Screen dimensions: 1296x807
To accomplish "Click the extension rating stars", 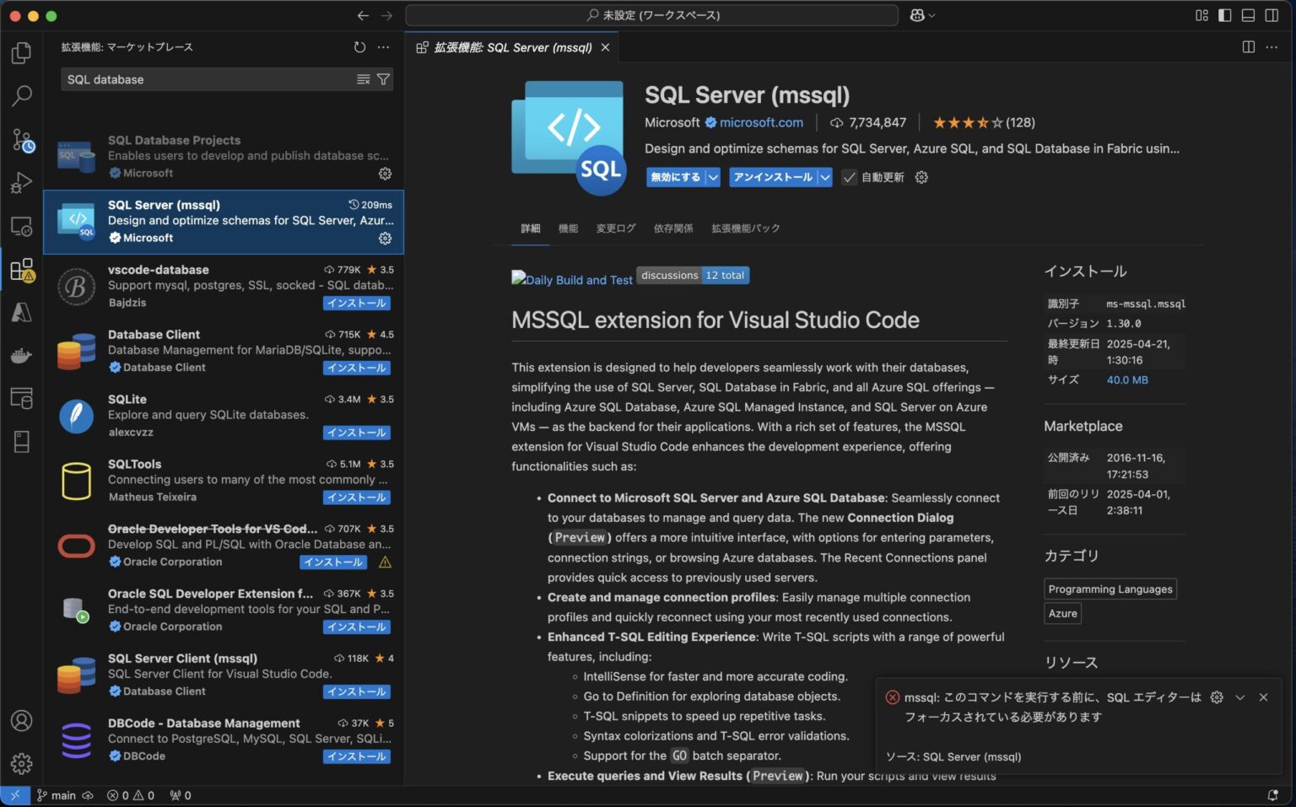I will coord(969,122).
